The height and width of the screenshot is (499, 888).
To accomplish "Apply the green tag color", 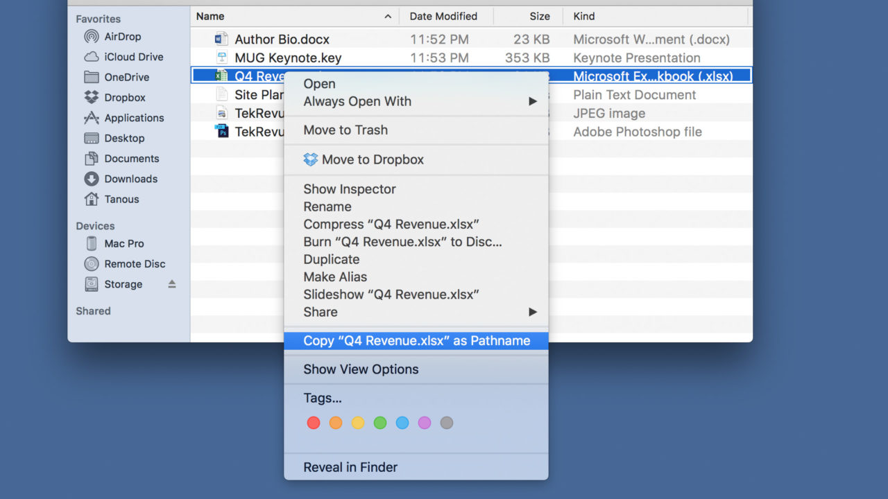I will tap(380, 423).
